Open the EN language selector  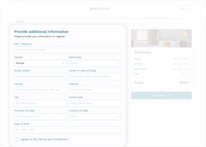(x=184, y=9)
